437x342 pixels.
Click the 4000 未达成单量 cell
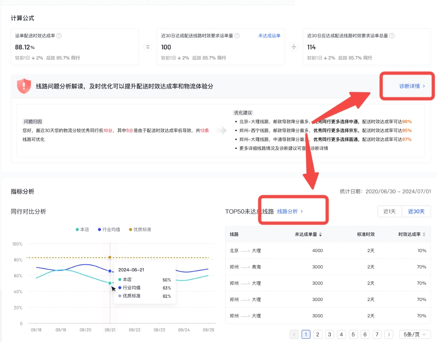[317, 251]
